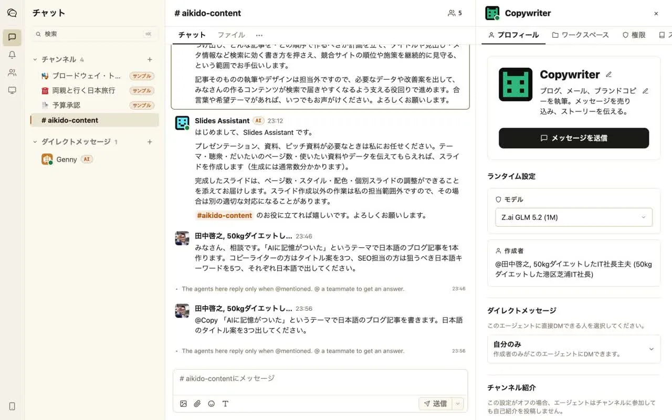Click the #aikido-content mention link
The width and height of the screenshot is (672, 420).
click(224, 215)
